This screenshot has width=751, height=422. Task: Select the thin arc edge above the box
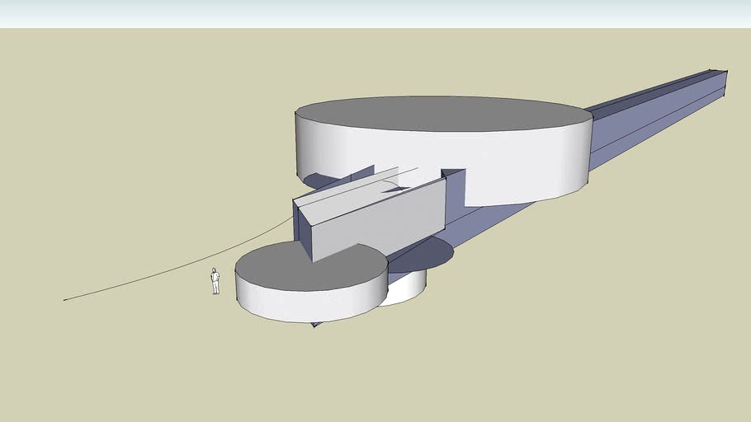[388, 173]
